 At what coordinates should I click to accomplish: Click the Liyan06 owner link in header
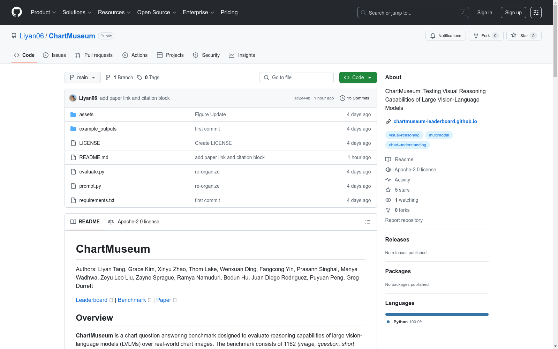click(32, 36)
